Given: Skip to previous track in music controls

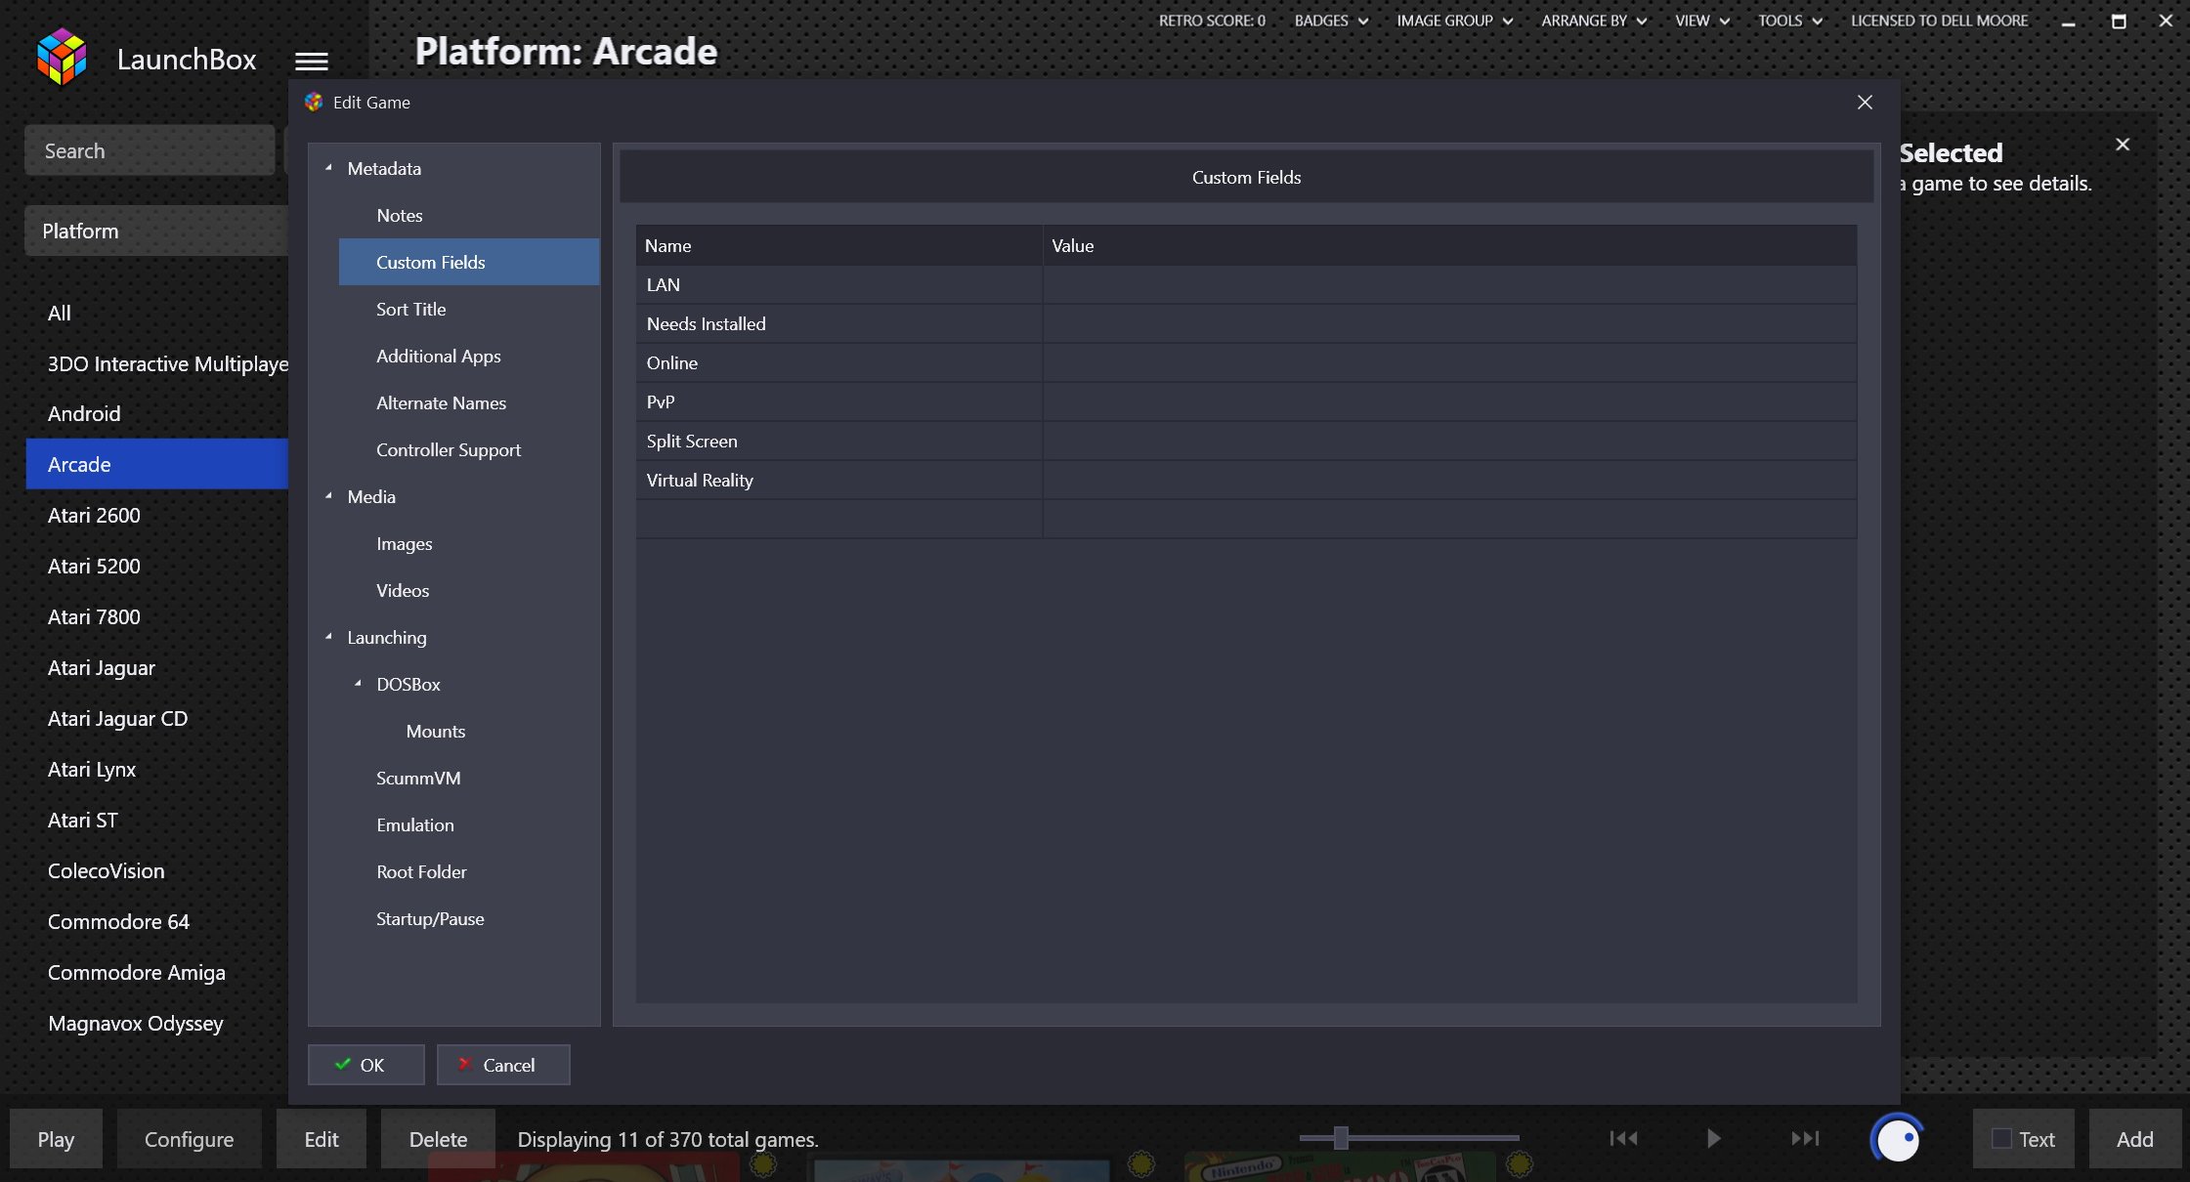Looking at the screenshot, I should (x=1623, y=1138).
